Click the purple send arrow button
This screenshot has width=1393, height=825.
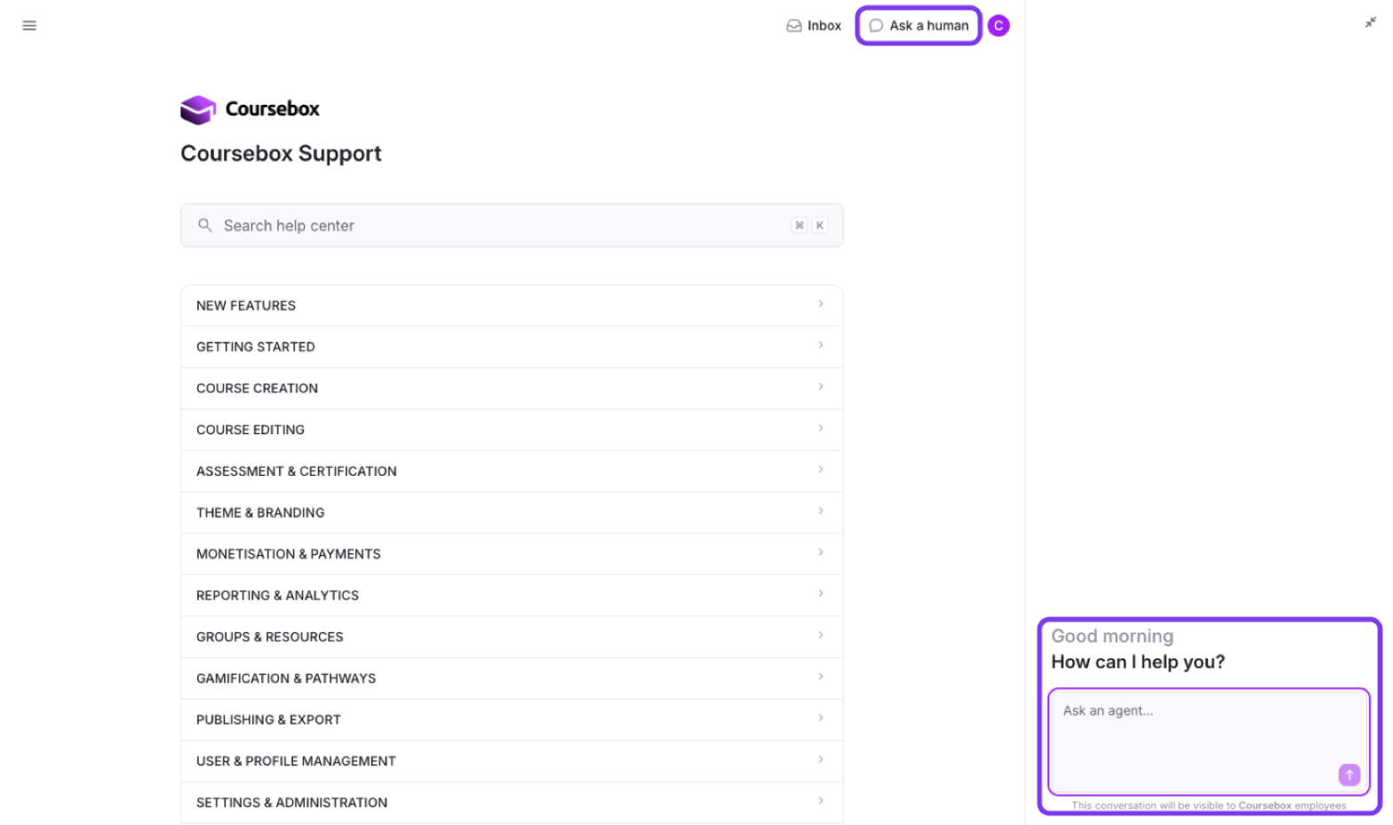1349,775
